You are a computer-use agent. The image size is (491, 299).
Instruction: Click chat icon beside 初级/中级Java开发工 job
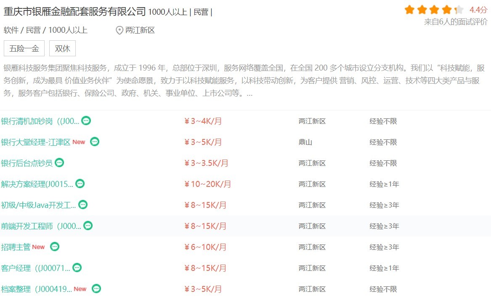point(82,205)
